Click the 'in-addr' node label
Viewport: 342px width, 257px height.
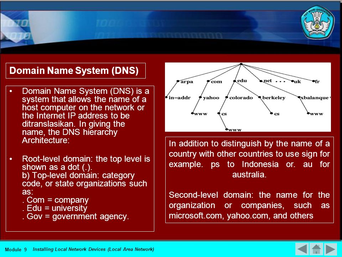[180, 98]
